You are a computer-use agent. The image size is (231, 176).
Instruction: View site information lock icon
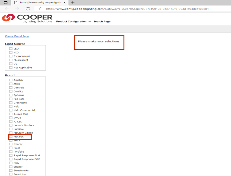(41, 9)
